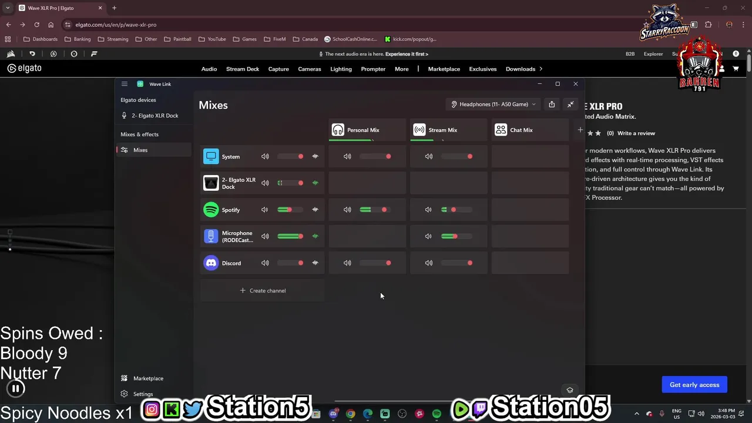
Task: Click the Discord channel icon
Action: point(211,263)
